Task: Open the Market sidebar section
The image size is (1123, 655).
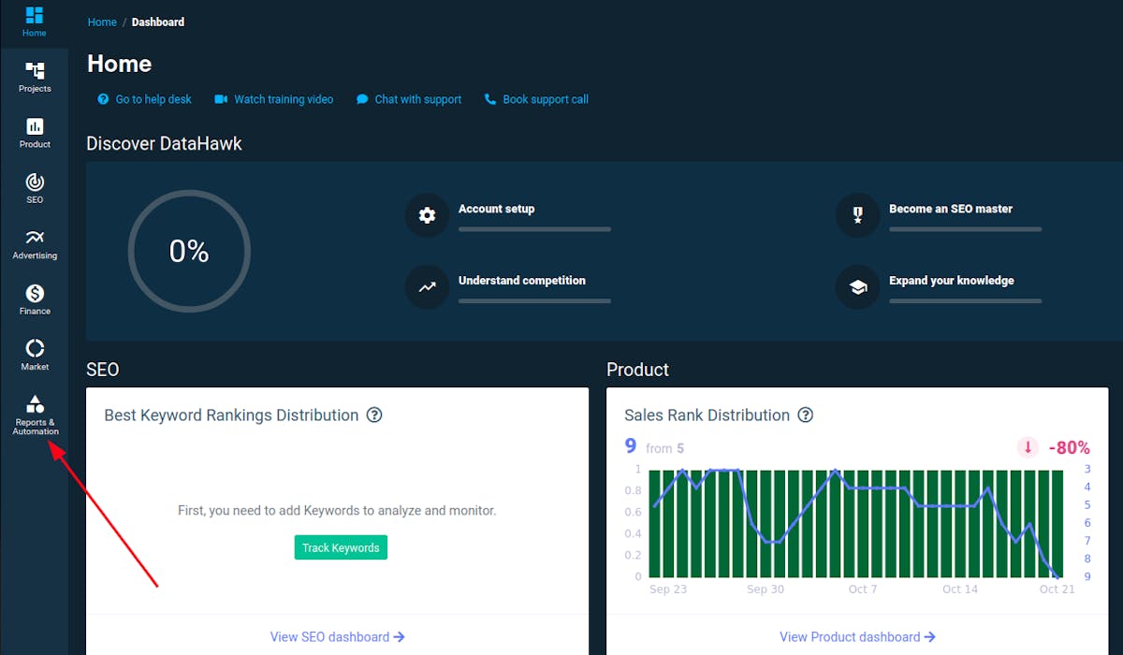Action: click(35, 356)
